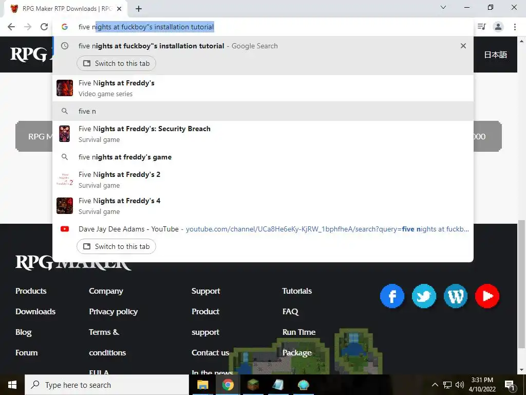Open the Minecraft grass block taskbar icon
Screen dimensions: 526x395
tap(253, 385)
